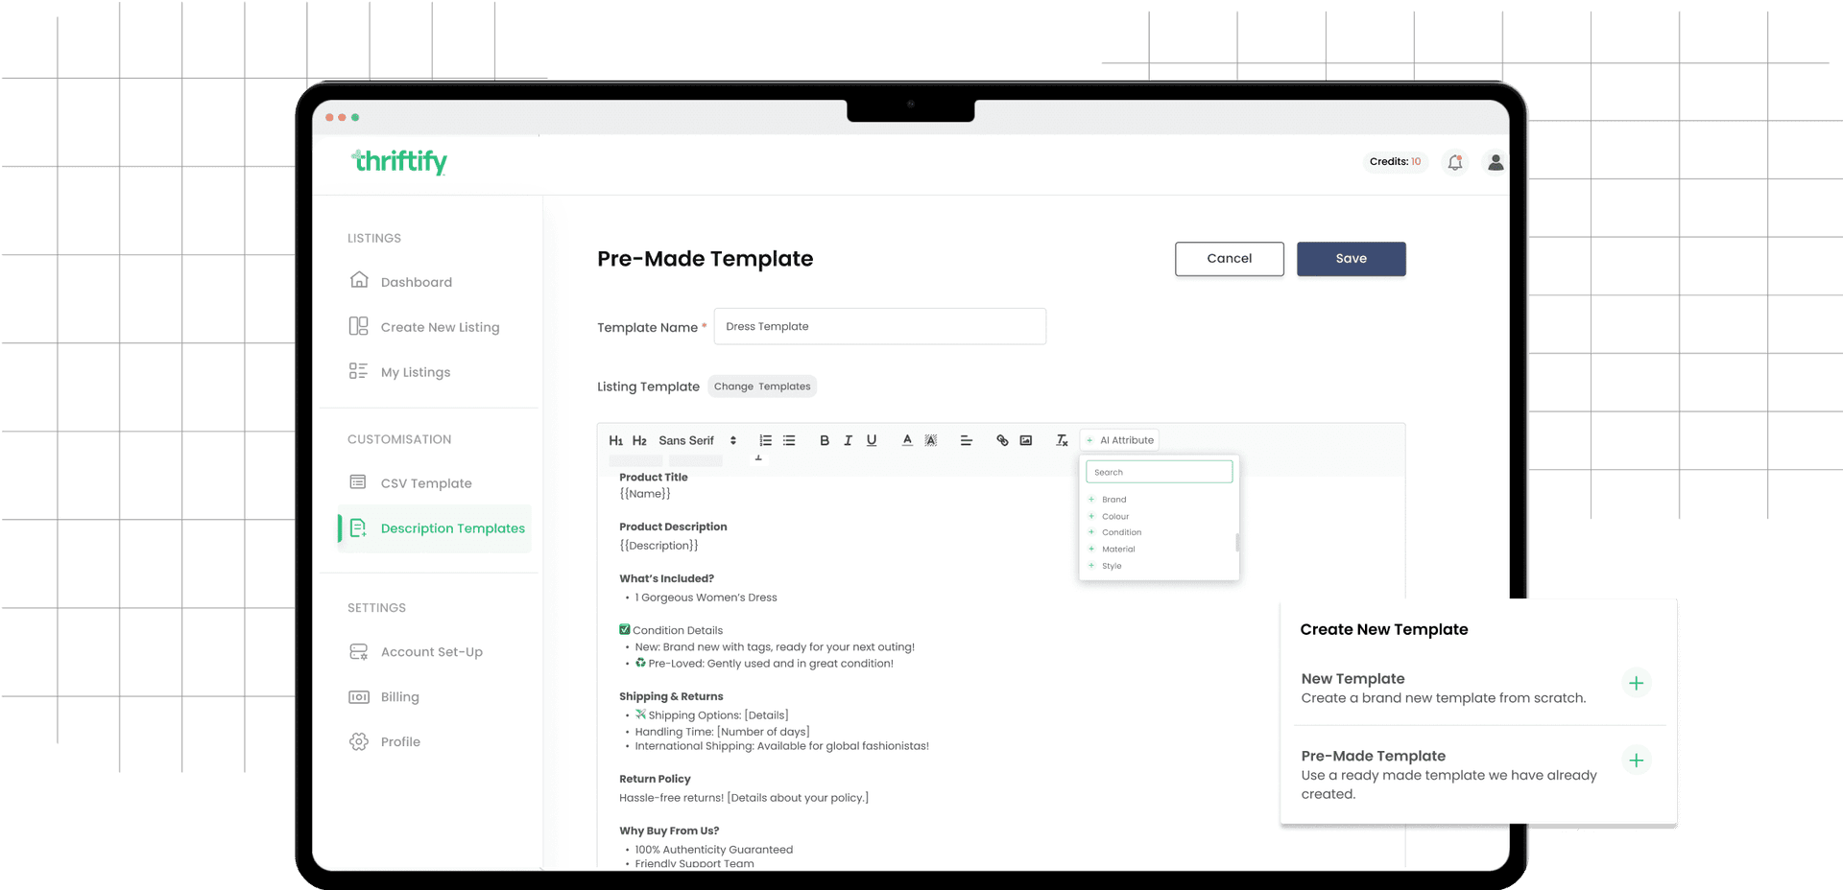Click '100% Authenticity Guaranteed' line
1843x890 pixels.
[713, 850]
